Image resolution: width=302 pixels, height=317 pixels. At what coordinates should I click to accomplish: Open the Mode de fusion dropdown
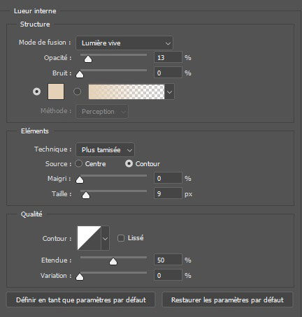[124, 43]
